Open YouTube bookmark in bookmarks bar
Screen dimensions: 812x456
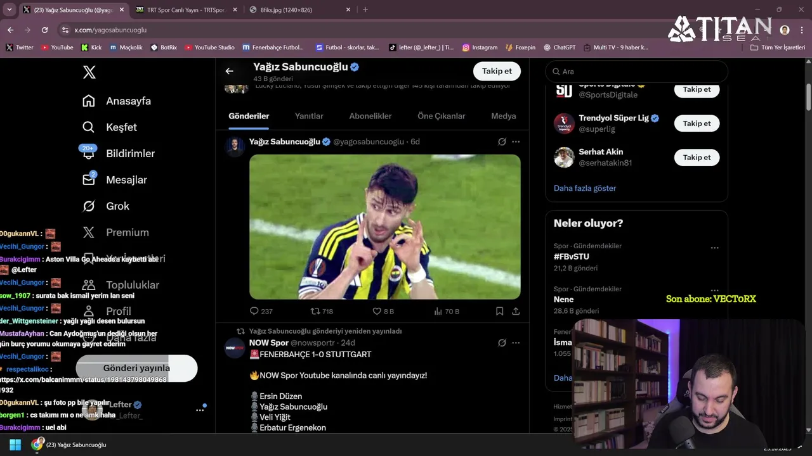click(x=57, y=47)
